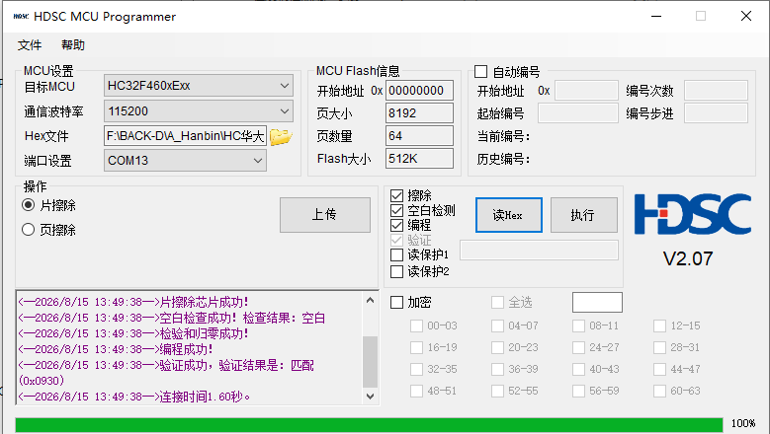Select the 片擦除 radio button
770x434 pixels.
point(29,205)
